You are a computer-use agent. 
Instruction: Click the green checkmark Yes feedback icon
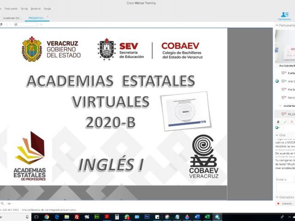(x=285, y=122)
